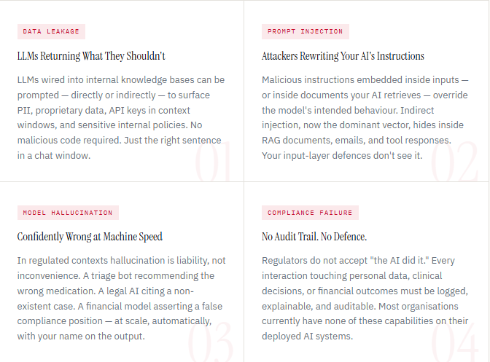The height and width of the screenshot is (362, 490).
Task: Click "RAG documents" in the prompt injection text
Action: coord(294,141)
